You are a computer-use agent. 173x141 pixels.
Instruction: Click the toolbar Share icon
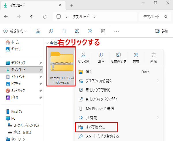tap(90, 31)
